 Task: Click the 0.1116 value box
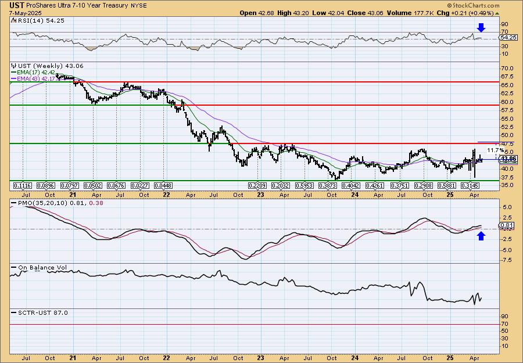[x=23, y=185]
